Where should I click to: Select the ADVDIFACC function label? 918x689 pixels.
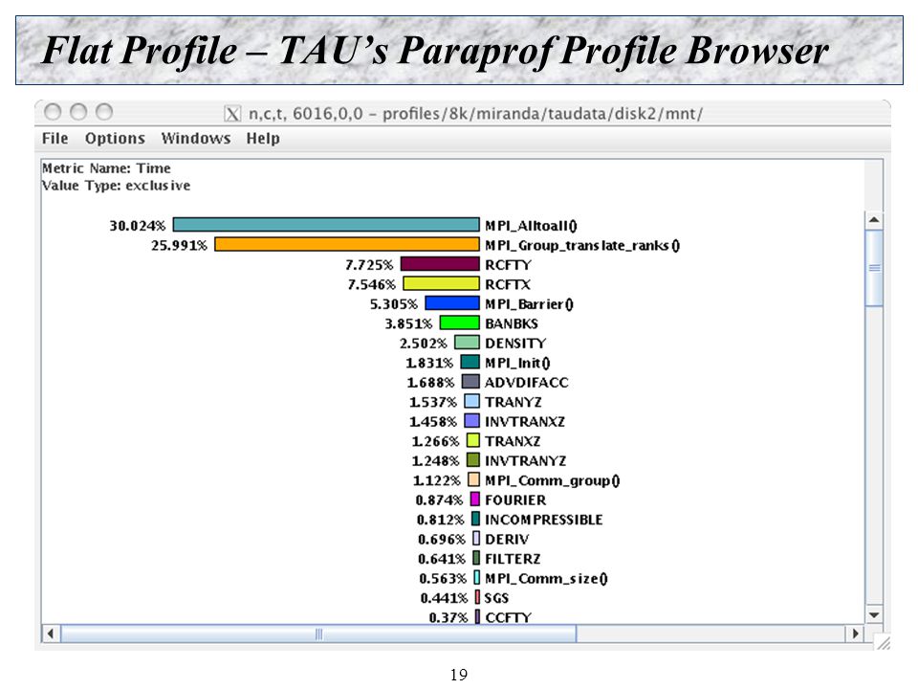coord(526,383)
